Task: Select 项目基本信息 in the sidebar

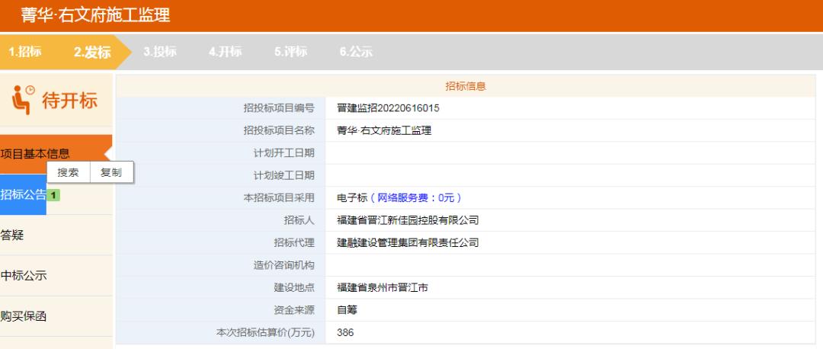Action: tap(56, 154)
